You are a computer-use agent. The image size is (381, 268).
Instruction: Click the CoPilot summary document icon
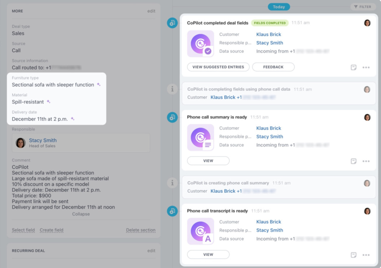tap(200, 137)
